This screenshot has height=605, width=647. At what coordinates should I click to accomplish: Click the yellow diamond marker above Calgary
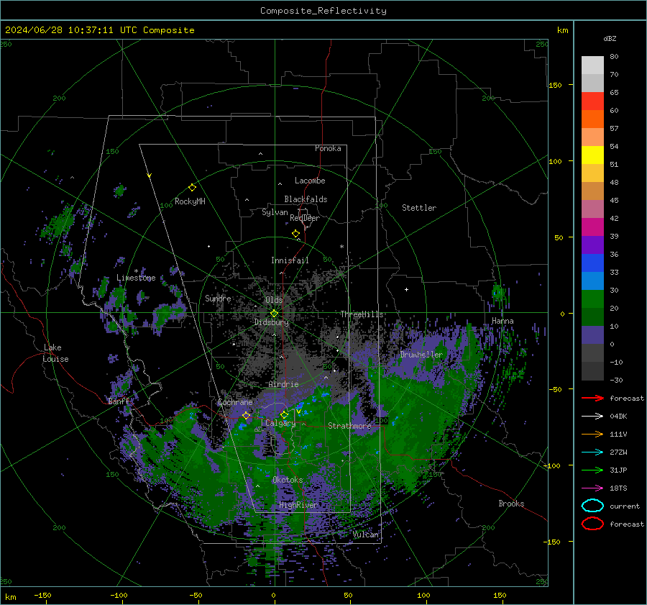tap(284, 414)
